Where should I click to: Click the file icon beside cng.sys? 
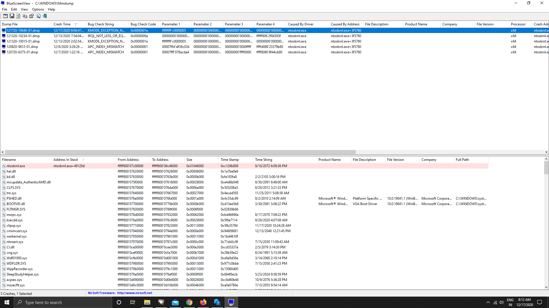pos(4,253)
